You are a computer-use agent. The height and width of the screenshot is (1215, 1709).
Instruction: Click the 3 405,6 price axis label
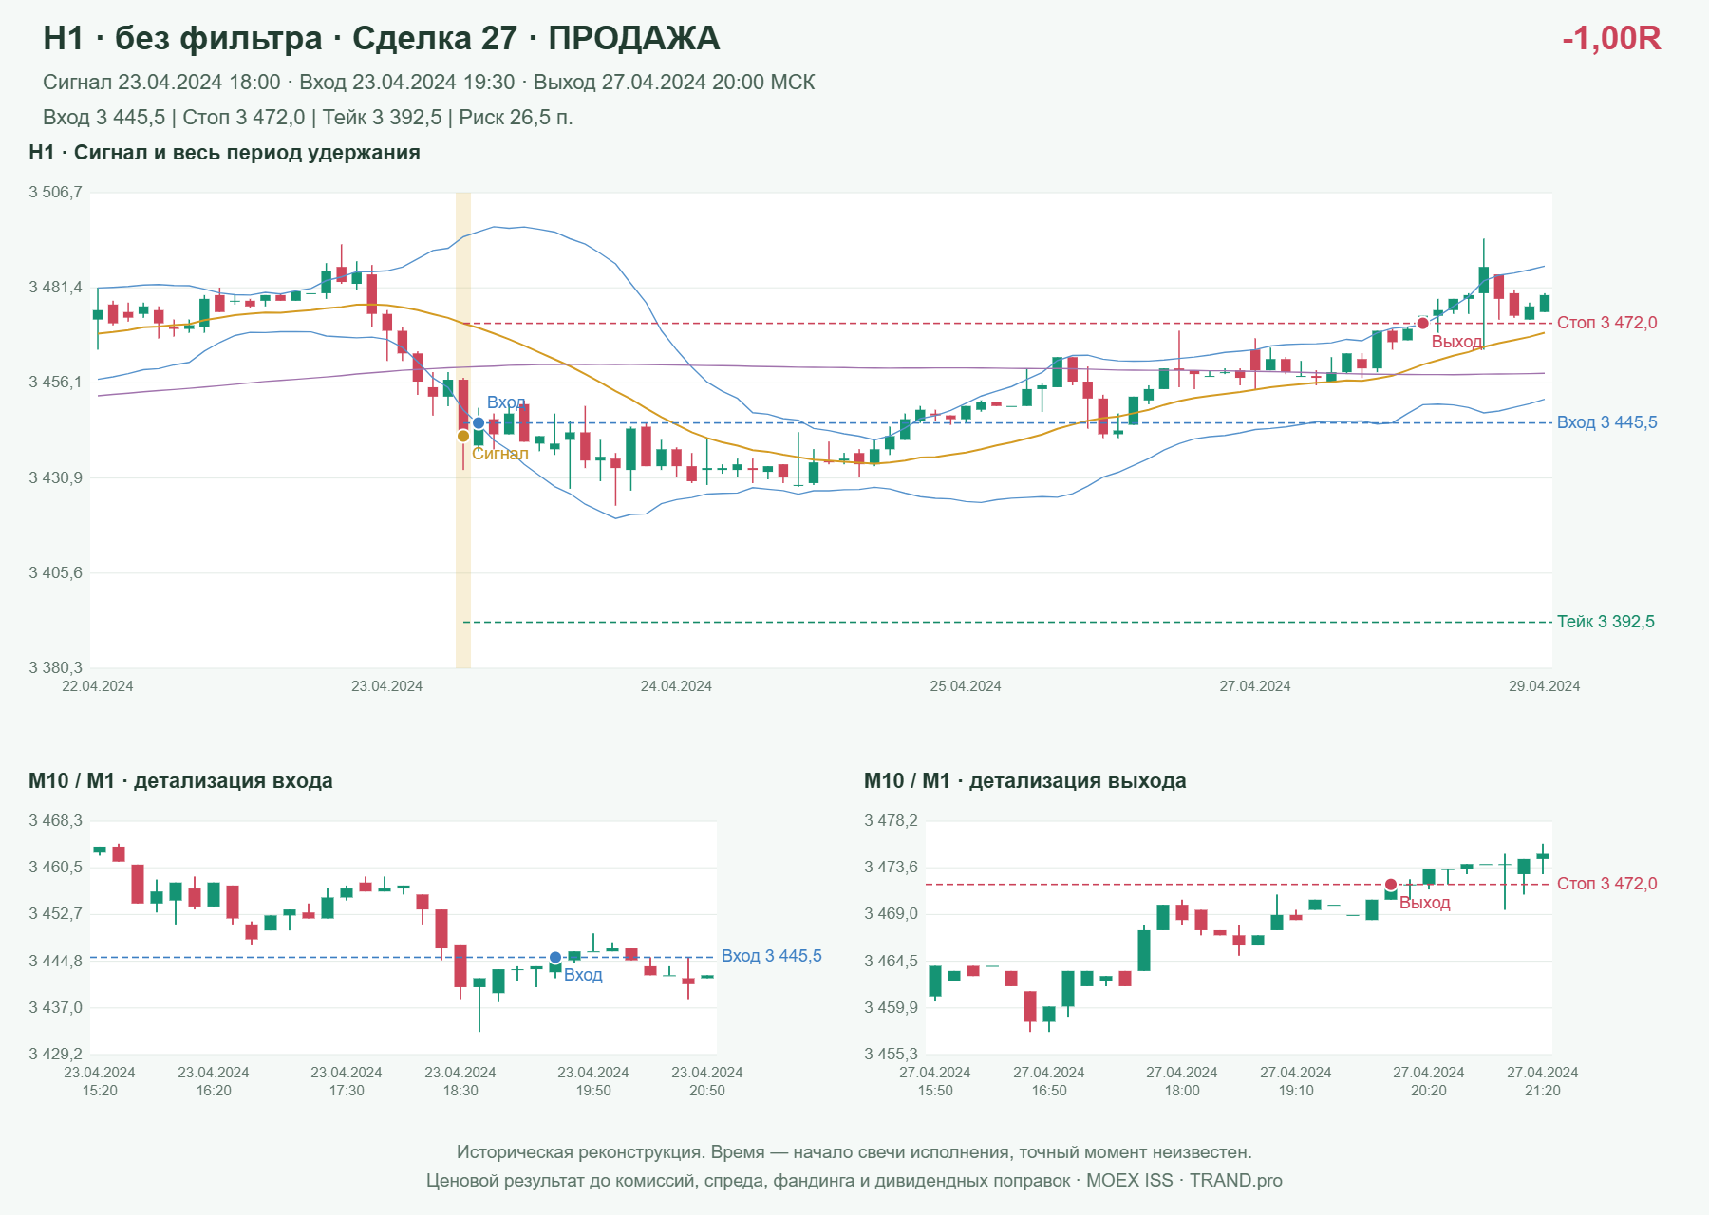(55, 573)
